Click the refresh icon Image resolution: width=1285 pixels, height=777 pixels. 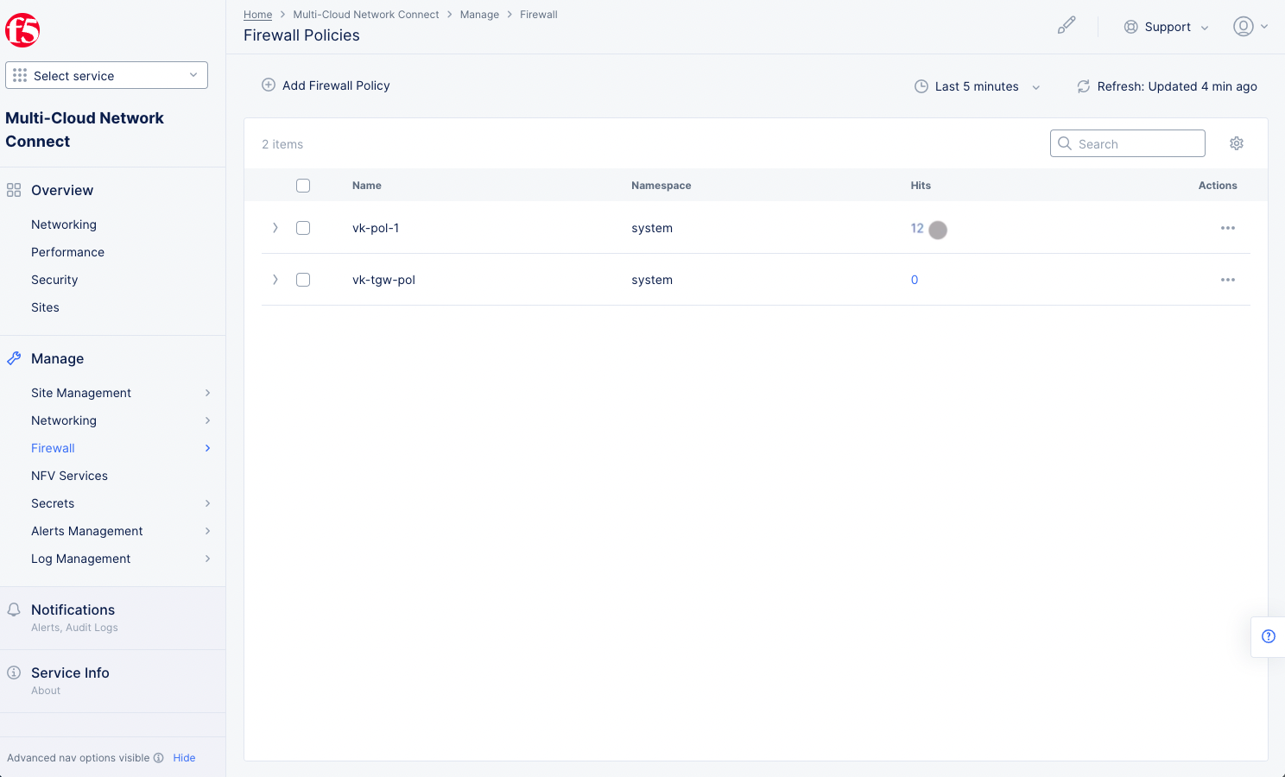click(1083, 86)
